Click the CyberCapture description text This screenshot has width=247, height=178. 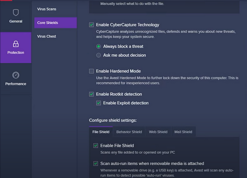click(x=166, y=34)
